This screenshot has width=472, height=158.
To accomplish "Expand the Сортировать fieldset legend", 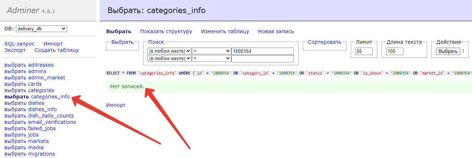I will click(x=324, y=42).
